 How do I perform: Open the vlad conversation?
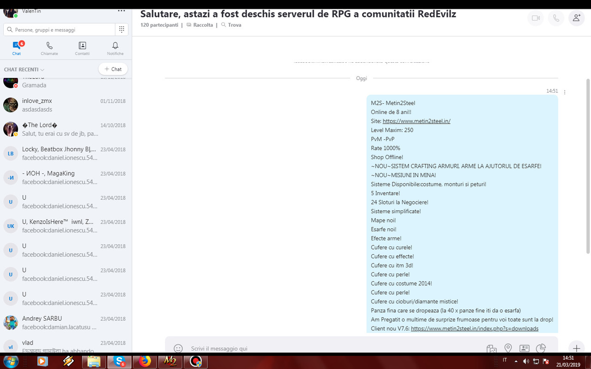[x=66, y=345]
